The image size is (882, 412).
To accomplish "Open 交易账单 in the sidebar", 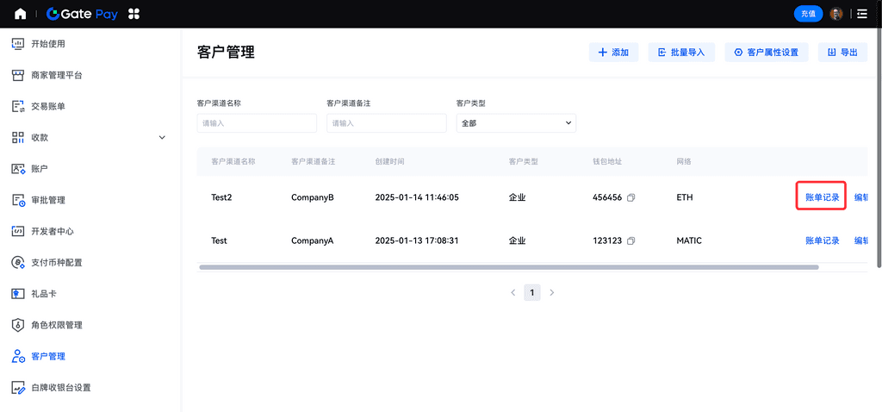I will [x=48, y=106].
